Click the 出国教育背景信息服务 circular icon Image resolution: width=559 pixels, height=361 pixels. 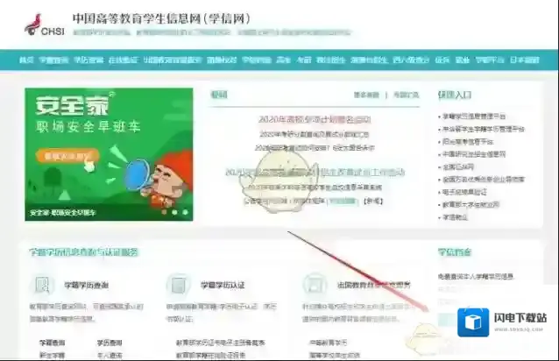pos(312,285)
